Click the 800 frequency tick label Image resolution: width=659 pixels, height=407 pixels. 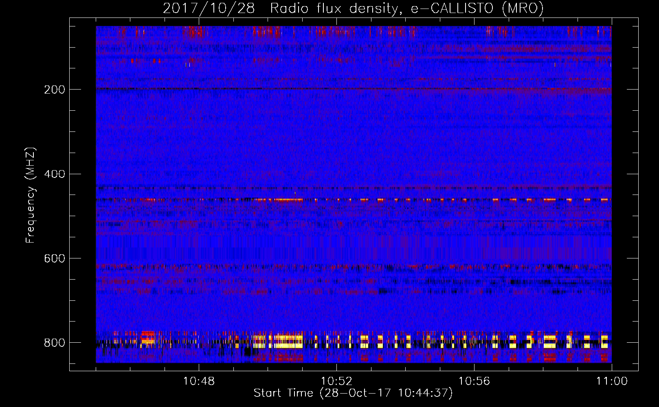54,343
